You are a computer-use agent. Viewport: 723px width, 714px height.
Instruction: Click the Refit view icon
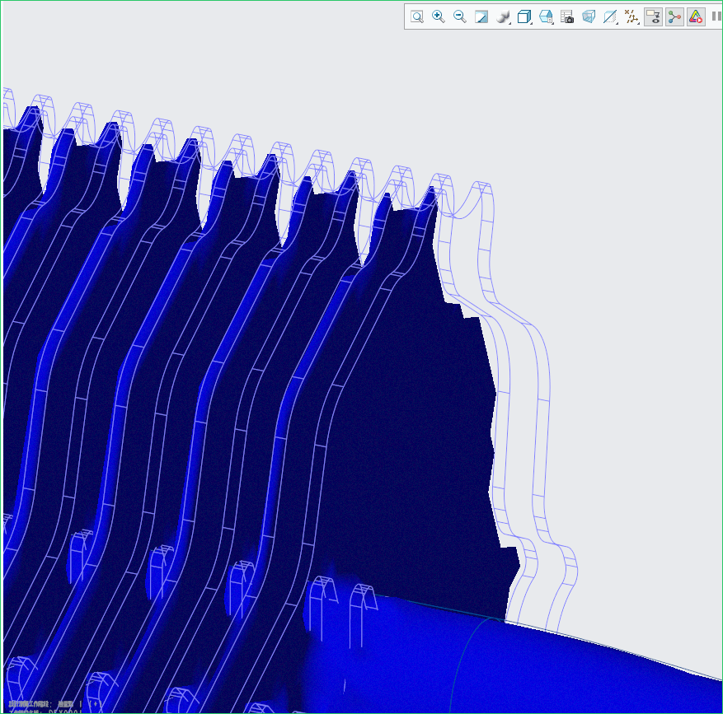tap(417, 16)
